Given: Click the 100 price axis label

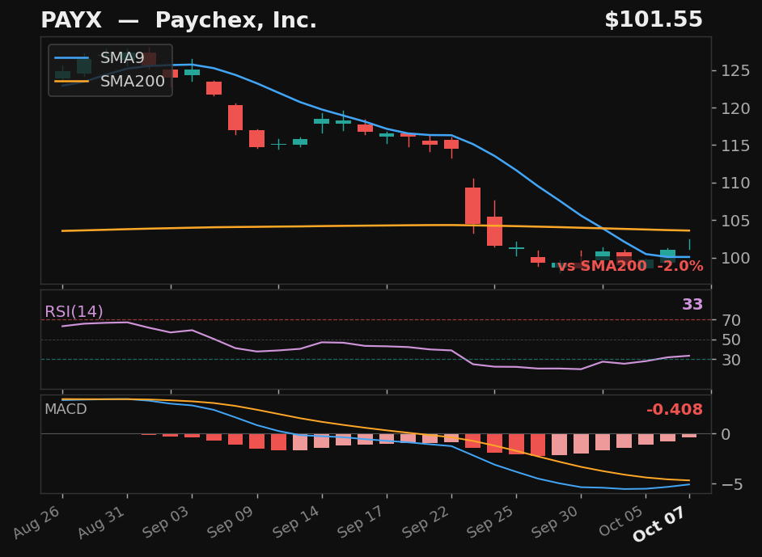Looking at the screenshot, I should [735, 258].
